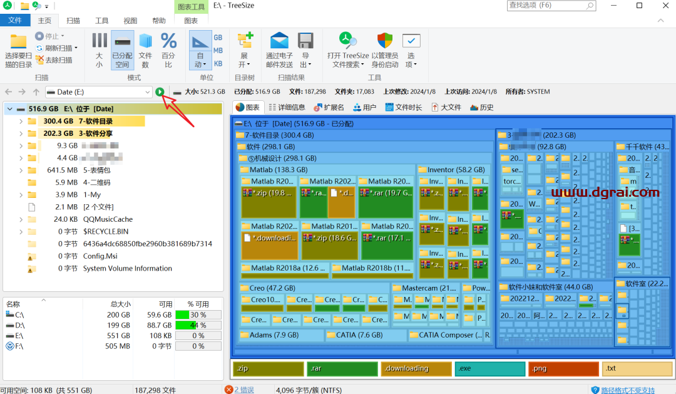The image size is (676, 394).
Task: Expand the 5-表情包 folder node
Action: [x=21, y=170]
